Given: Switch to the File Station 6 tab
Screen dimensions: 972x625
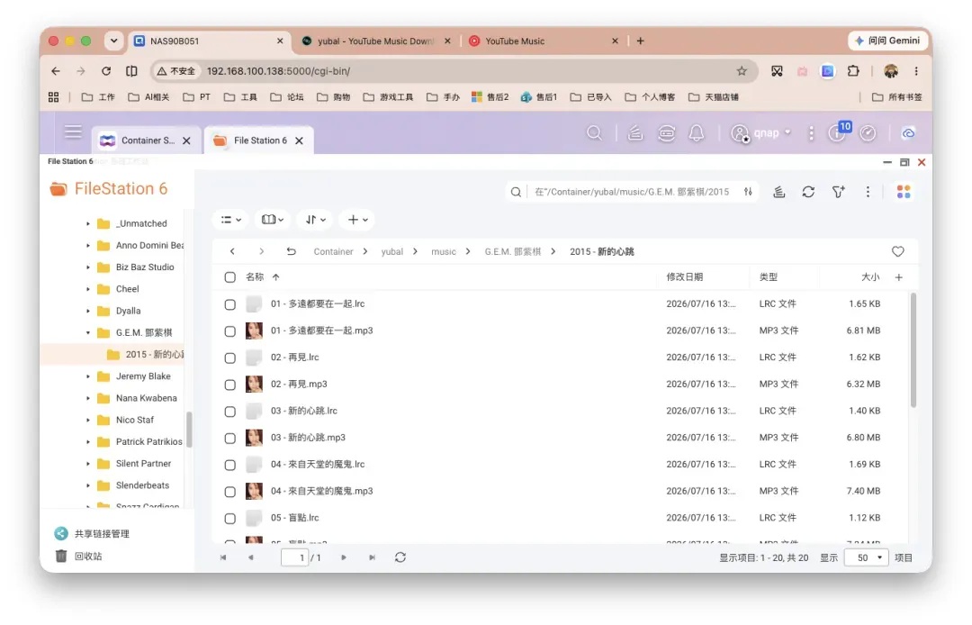Looking at the screenshot, I should (x=259, y=140).
